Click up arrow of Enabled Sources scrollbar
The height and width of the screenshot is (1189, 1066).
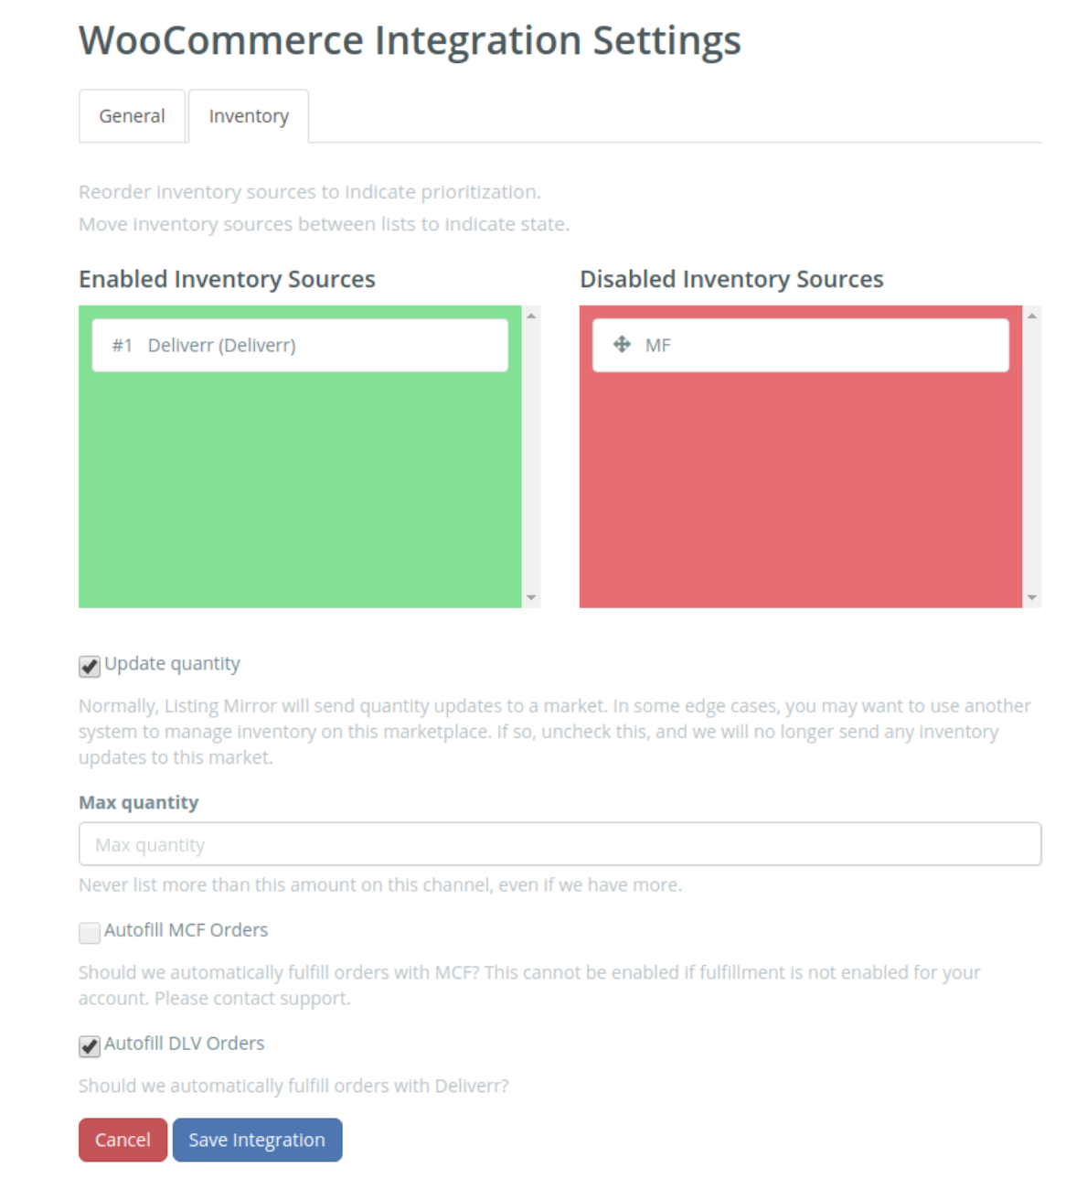(x=531, y=316)
